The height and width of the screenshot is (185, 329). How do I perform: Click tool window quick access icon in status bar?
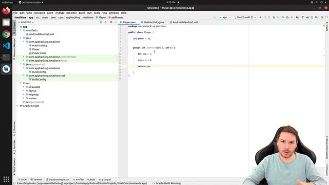tap(14, 183)
